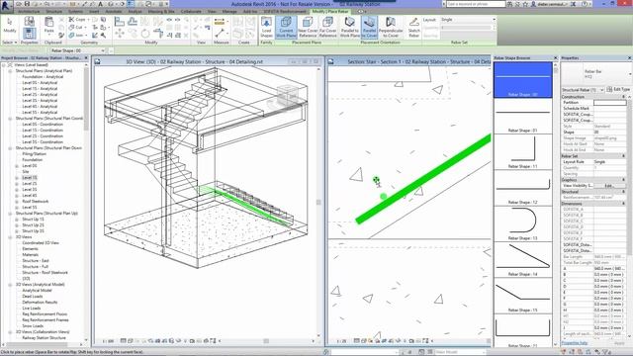Set placement to Current Work Plane

286,27
